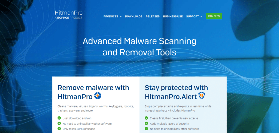Image resolution: width=279 pixels, height=133 pixels.
Task: Click the checkmark beside "Cleans first, then prevents new attacks"
Action: click(146, 118)
